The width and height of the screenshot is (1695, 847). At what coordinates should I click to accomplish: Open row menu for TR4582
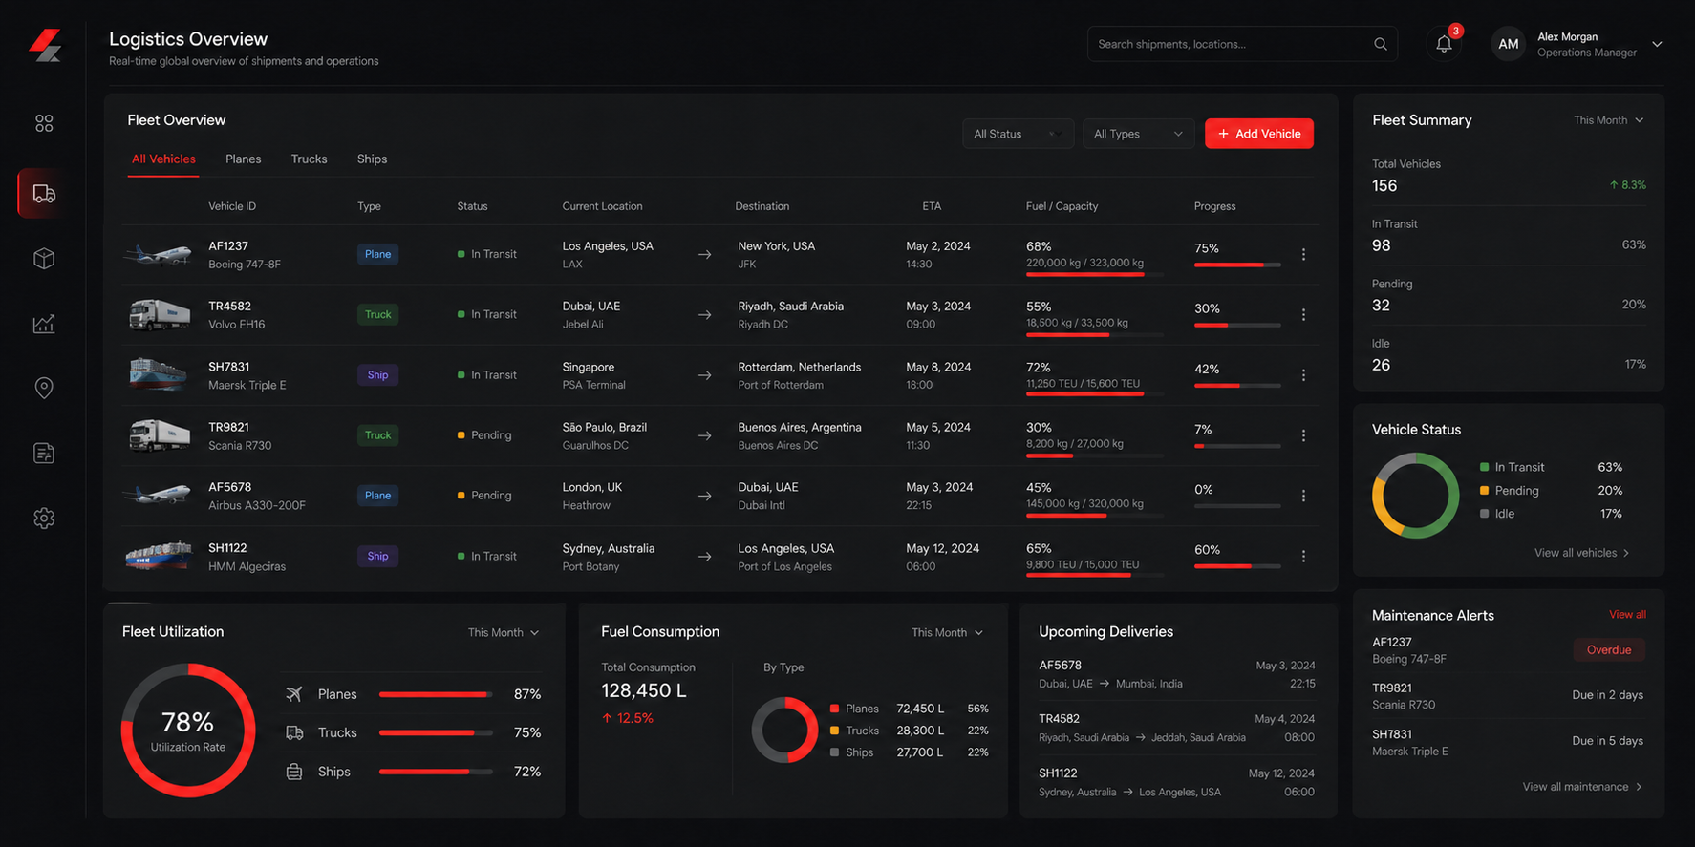[1303, 314]
